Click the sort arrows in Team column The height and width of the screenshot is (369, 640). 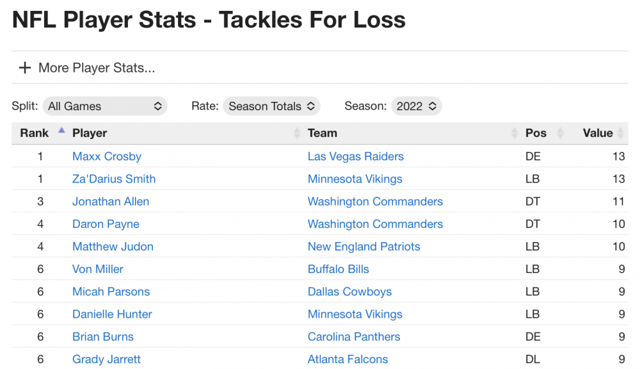pos(515,133)
